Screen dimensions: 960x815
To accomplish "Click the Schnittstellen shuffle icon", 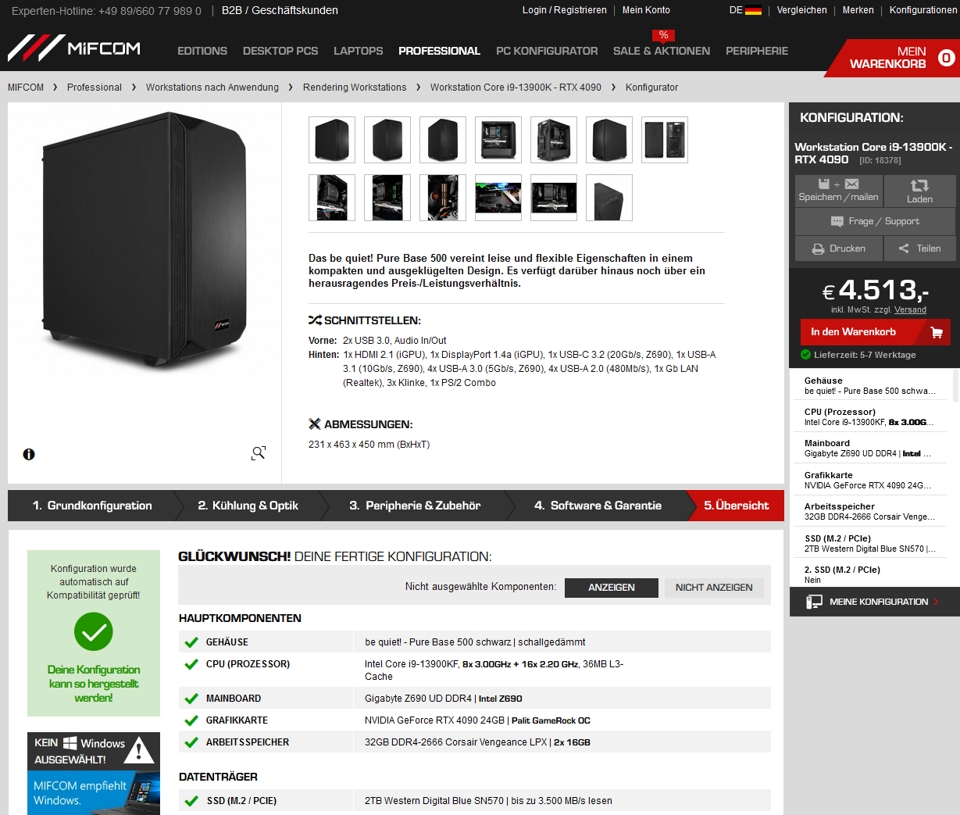I will [315, 320].
